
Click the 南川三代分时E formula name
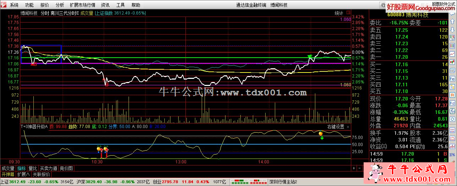pos(65,13)
